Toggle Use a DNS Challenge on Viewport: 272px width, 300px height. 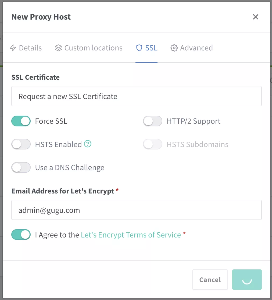pos(21,168)
